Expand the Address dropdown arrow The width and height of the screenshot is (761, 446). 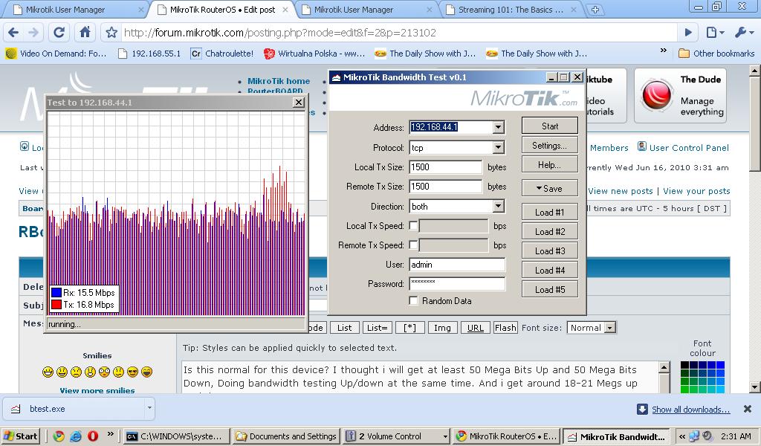(x=499, y=127)
